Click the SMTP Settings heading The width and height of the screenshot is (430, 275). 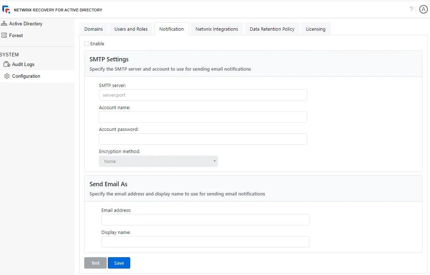(109, 59)
